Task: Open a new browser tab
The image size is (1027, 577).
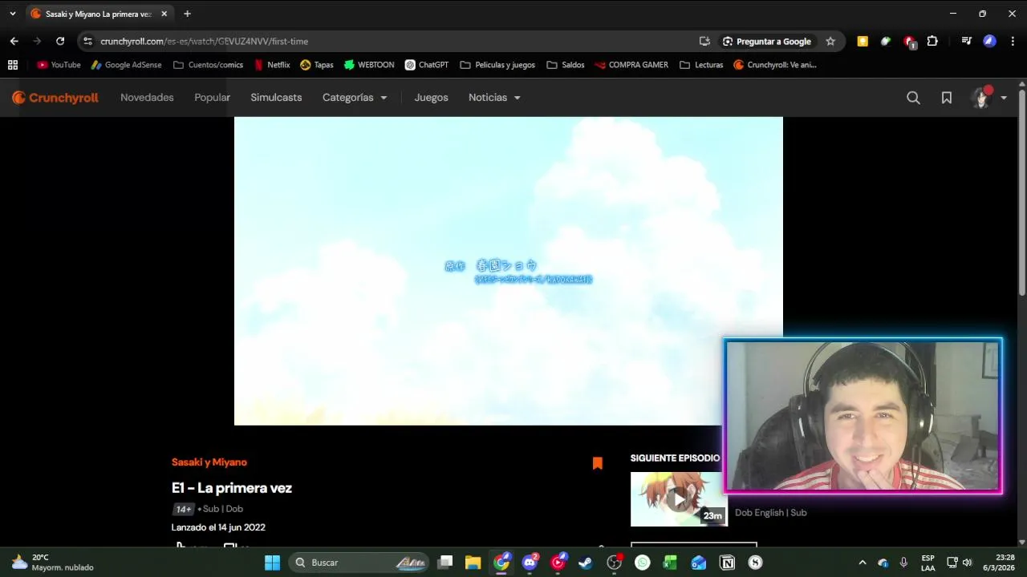Action: pos(187,14)
